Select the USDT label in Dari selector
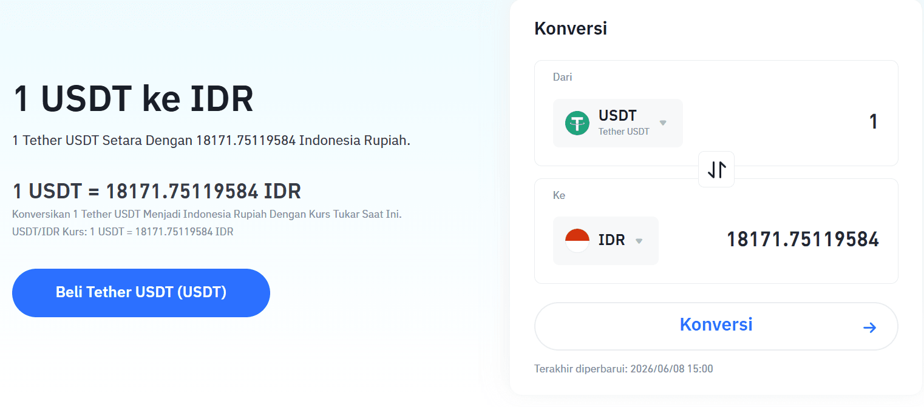 click(617, 115)
